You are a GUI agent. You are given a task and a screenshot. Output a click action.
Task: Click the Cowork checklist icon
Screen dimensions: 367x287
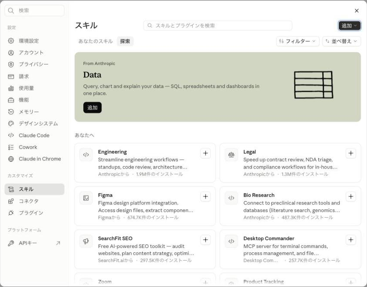[11, 147]
